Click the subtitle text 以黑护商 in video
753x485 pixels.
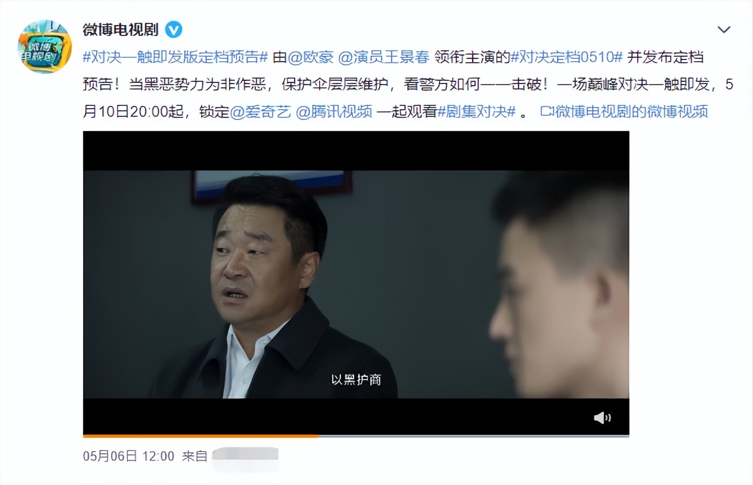point(356,380)
